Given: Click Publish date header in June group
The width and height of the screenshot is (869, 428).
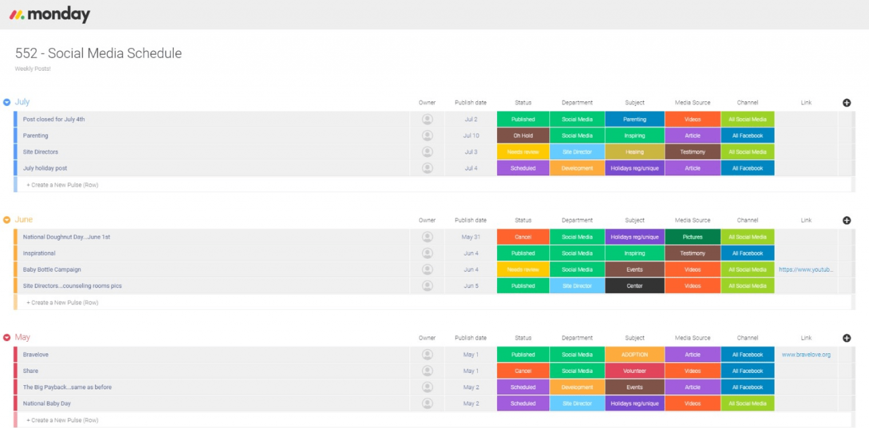Looking at the screenshot, I should pos(470,220).
